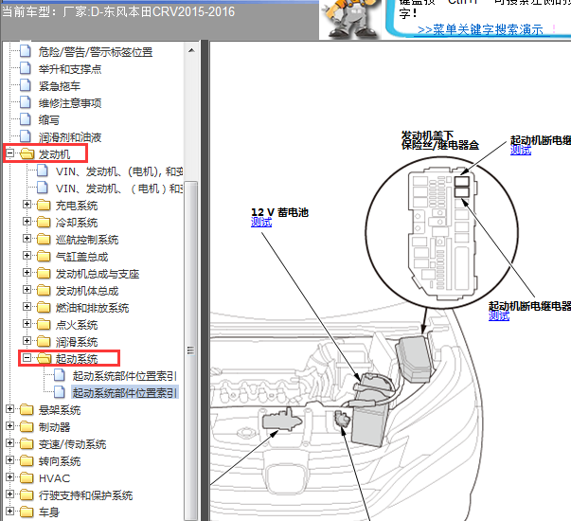Expand the 悬架系统 node
This screenshot has width=571, height=521.
point(9,409)
